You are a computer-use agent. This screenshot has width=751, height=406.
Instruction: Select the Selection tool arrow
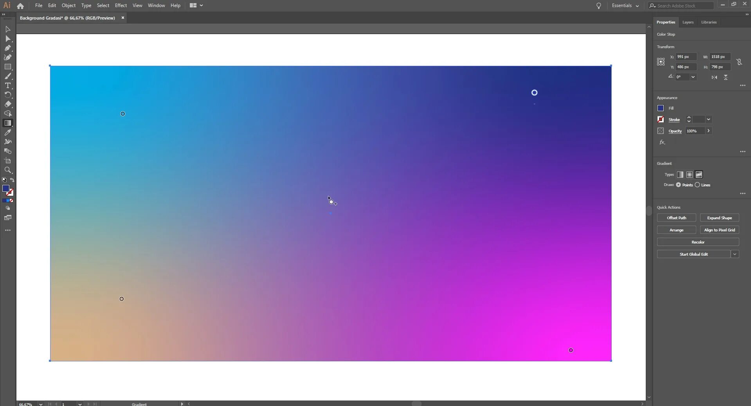click(x=8, y=29)
